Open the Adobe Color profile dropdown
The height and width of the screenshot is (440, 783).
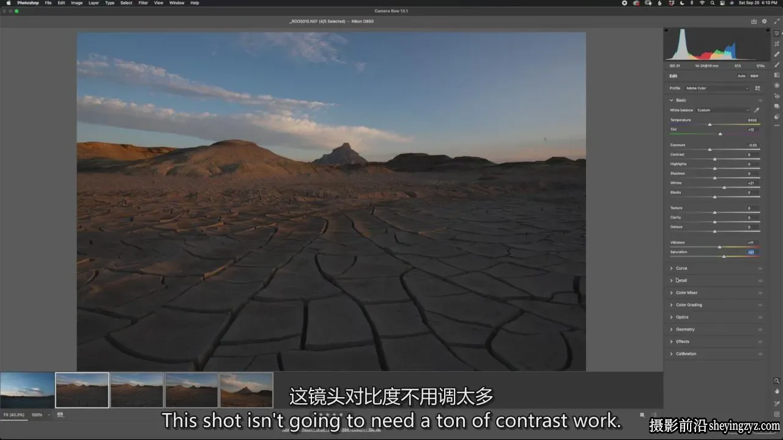717,88
